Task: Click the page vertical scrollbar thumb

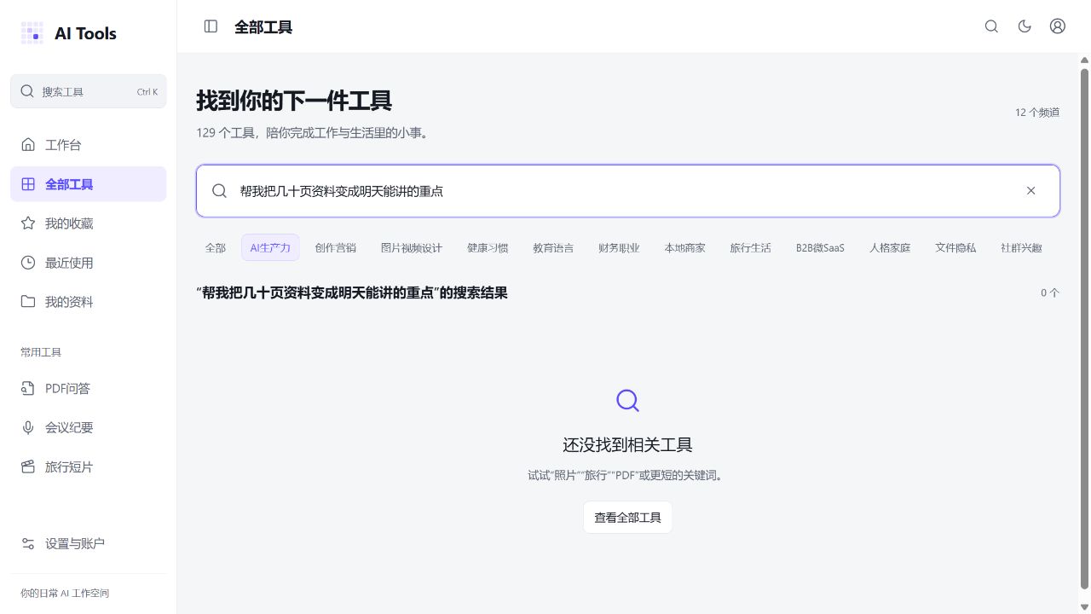Action: 1085,328
